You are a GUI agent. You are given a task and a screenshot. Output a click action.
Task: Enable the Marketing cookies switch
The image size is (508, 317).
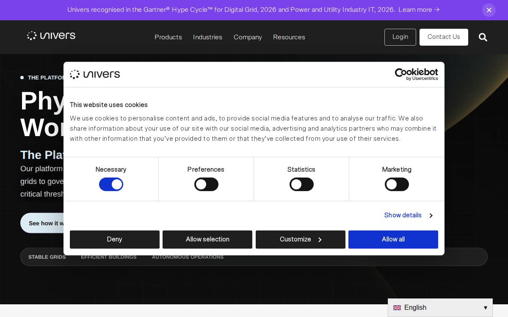(397, 184)
